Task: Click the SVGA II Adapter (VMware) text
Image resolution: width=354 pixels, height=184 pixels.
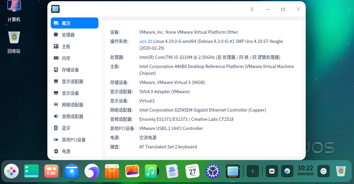Action: pos(164,92)
